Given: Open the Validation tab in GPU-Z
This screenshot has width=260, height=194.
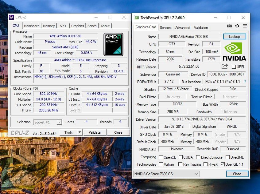Looking at the screenshot, I should tap(201, 28).
